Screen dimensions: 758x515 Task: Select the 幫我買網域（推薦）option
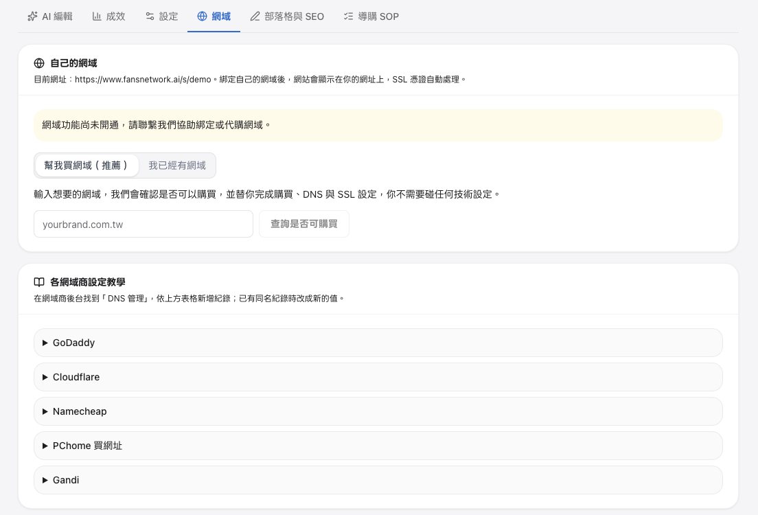pyautogui.click(x=87, y=165)
